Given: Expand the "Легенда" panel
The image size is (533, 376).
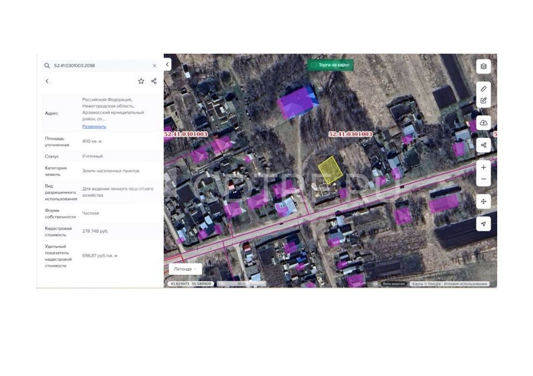Looking at the screenshot, I should [x=185, y=269].
